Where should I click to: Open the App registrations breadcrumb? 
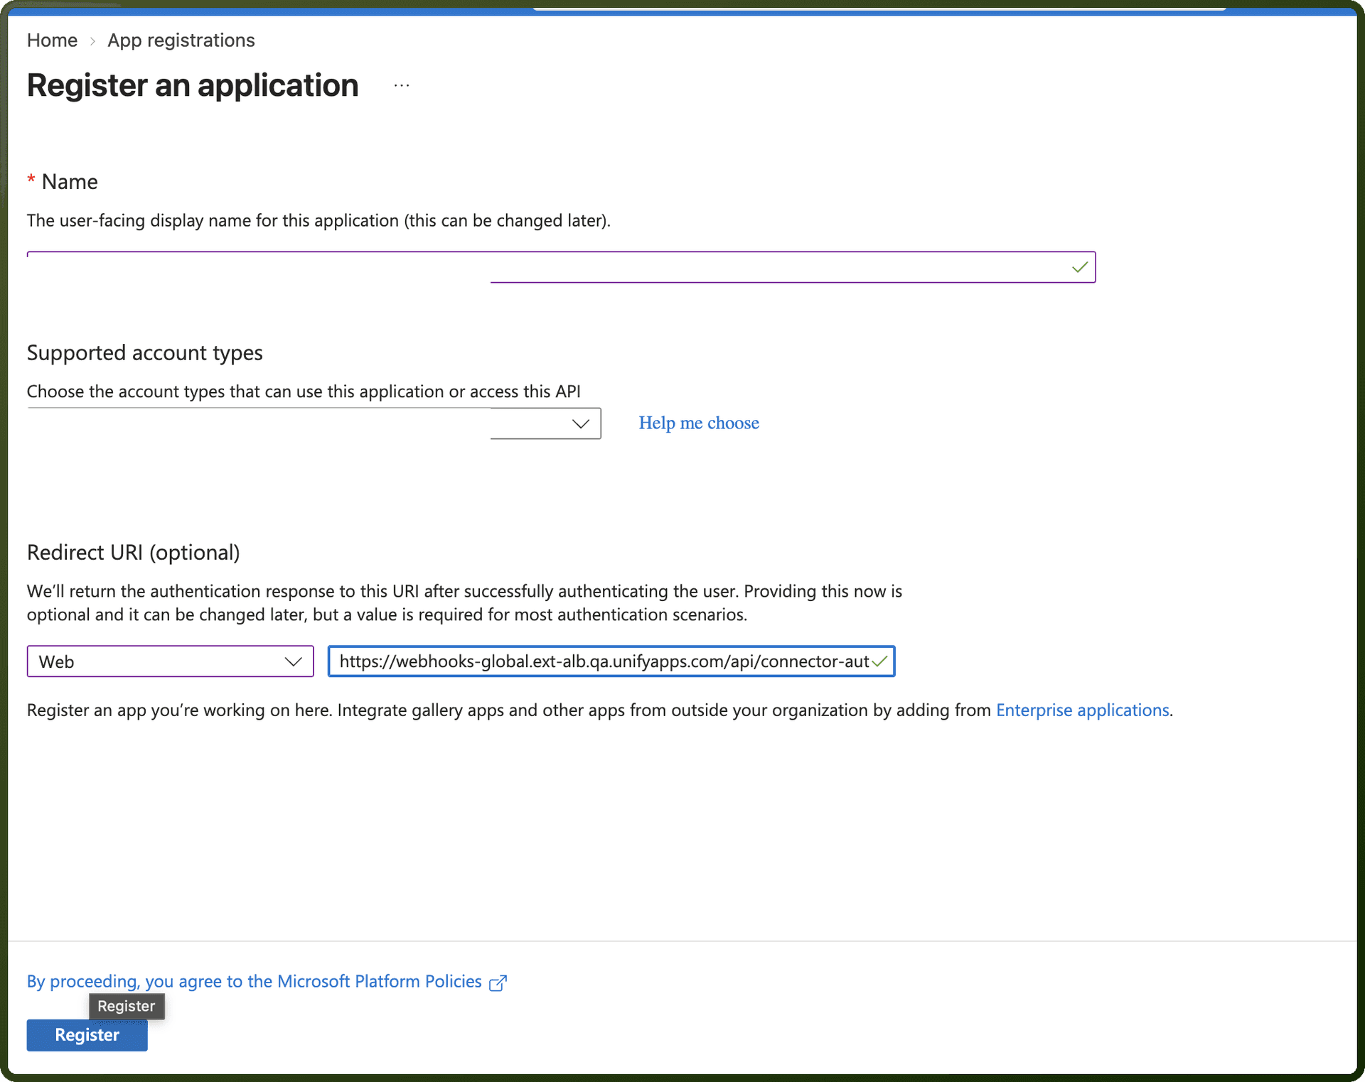[181, 40]
